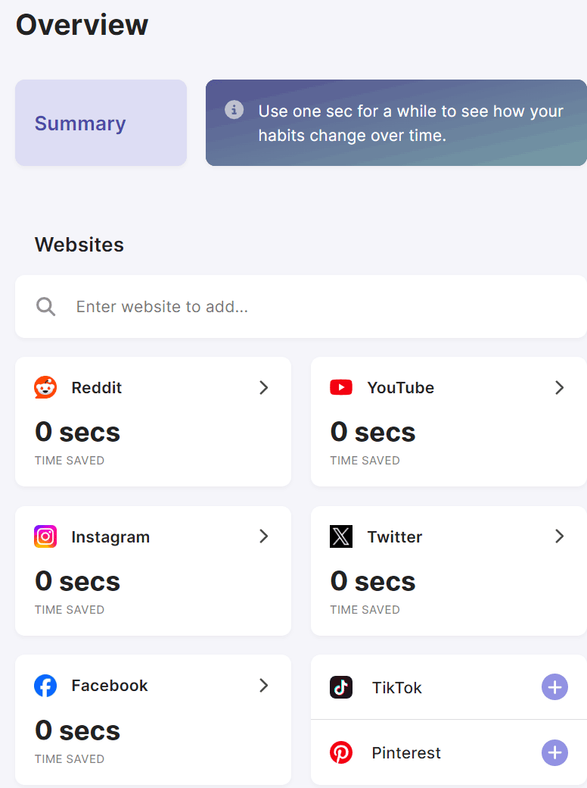Click the Reddit logo icon
The image size is (587, 788).
(x=45, y=387)
